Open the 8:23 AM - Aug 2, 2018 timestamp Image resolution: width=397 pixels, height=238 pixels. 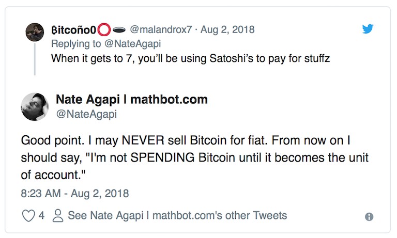point(74,194)
